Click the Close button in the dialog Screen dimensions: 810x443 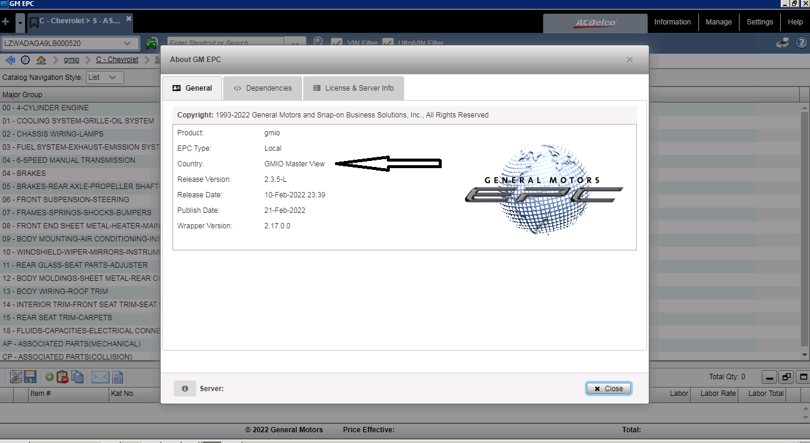click(608, 389)
